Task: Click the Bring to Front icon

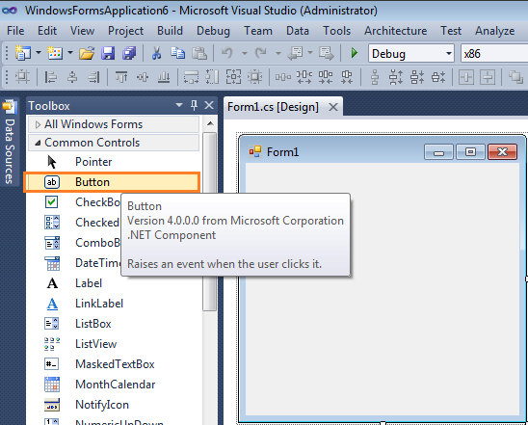Action: (515, 77)
